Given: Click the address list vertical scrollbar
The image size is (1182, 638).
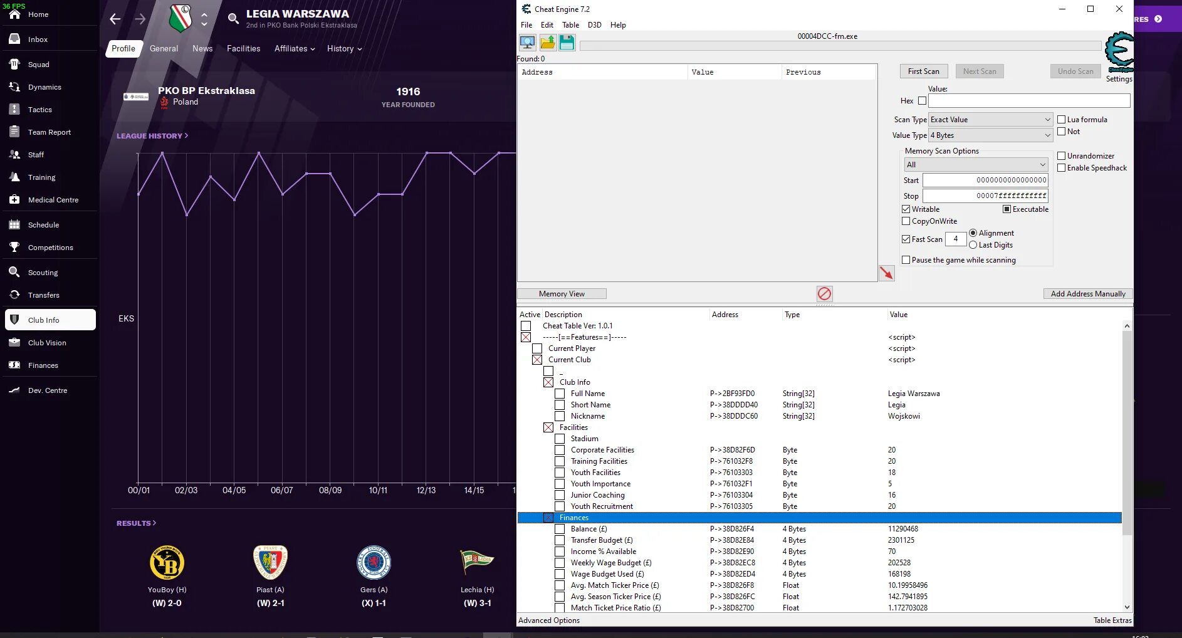Looking at the screenshot, I should tap(1127, 466).
